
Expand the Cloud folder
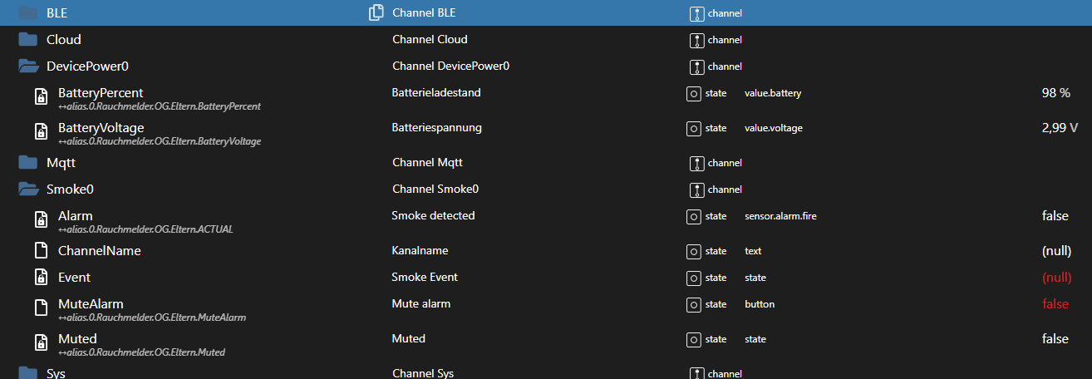click(29, 39)
